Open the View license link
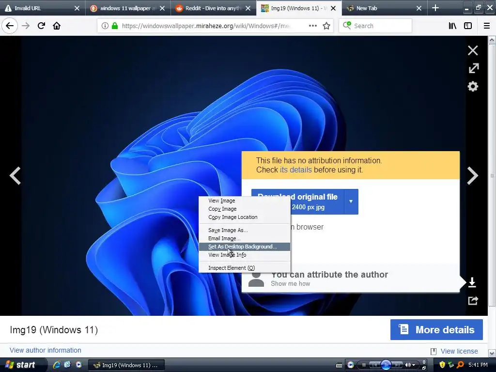Image resolution: width=496 pixels, height=372 pixels. [459, 351]
